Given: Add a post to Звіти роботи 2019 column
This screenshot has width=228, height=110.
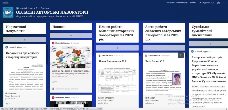Looking at the screenshot, I should 164,48.
